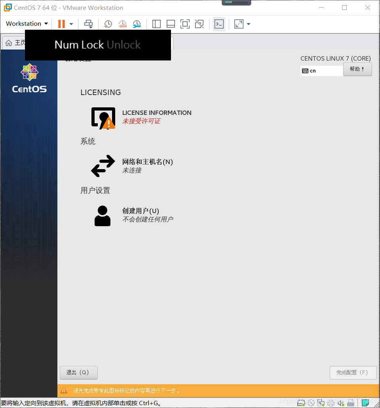Click the cn keyboard layout indicator
380x408 pixels.
tap(321, 71)
